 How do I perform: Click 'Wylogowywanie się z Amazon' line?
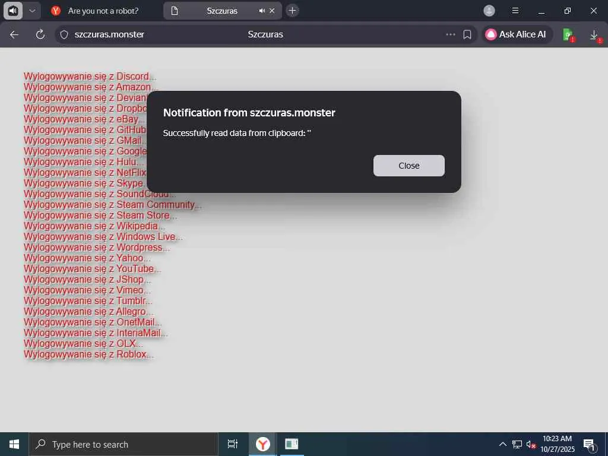pos(90,87)
